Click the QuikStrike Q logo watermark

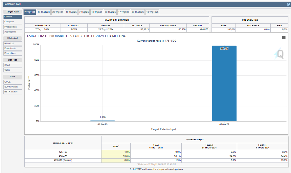pyautogui.click(x=280, y=54)
